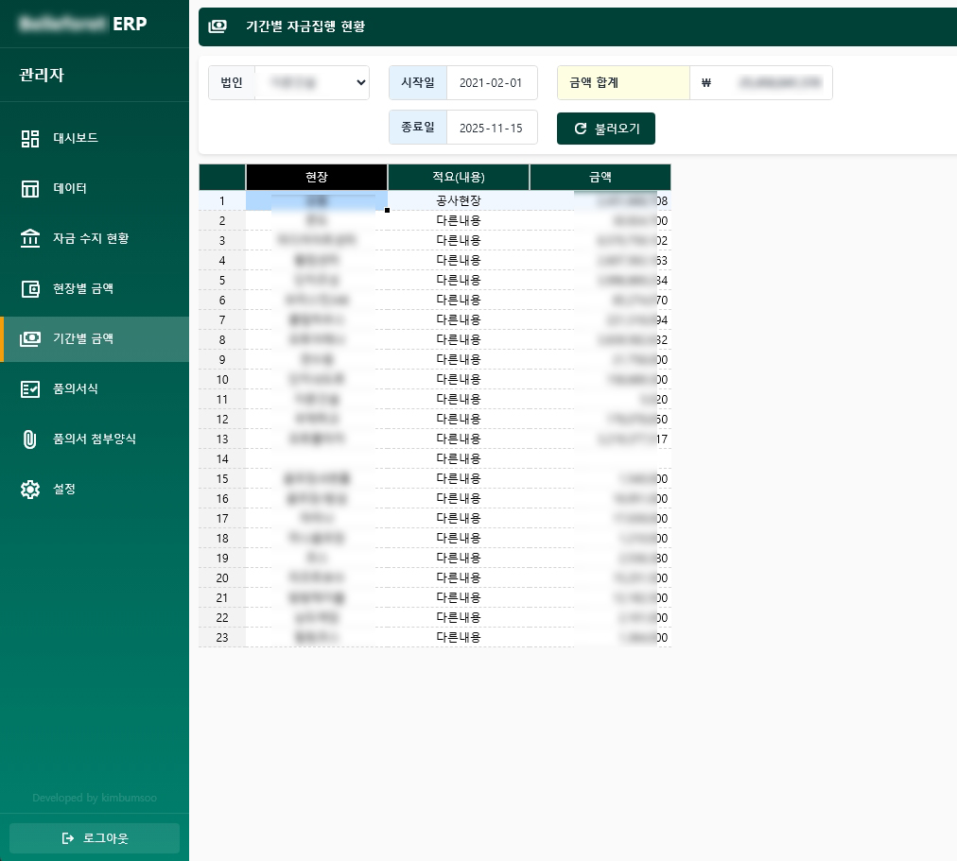The image size is (957, 861).
Task: Click the 로그아웃 logout button
Action: (x=95, y=838)
